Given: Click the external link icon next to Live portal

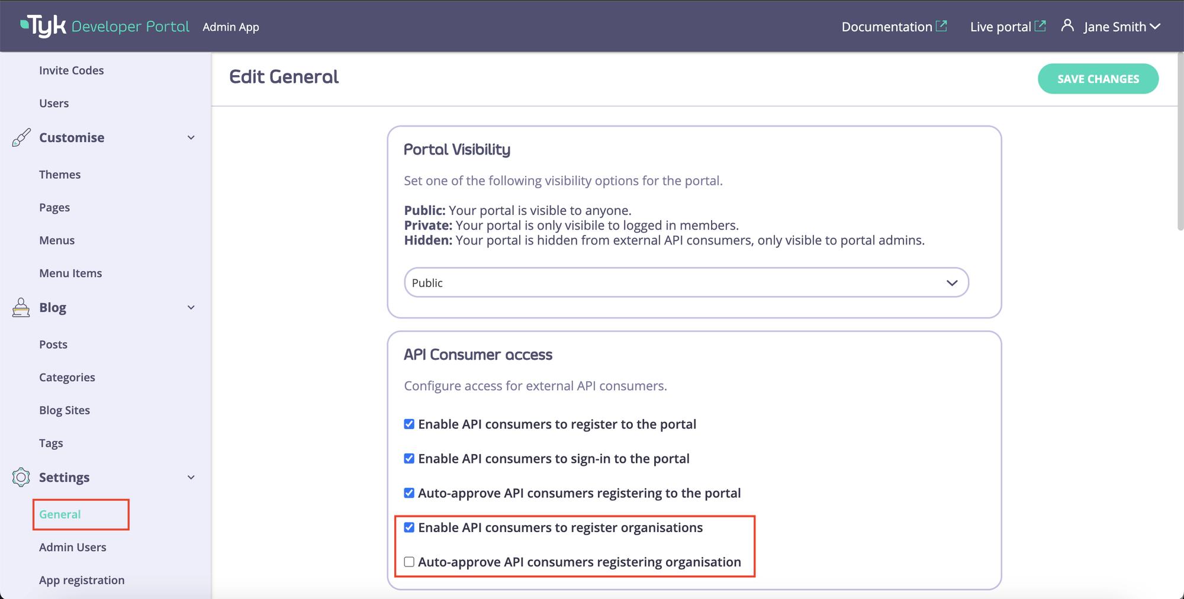Looking at the screenshot, I should point(1040,25).
